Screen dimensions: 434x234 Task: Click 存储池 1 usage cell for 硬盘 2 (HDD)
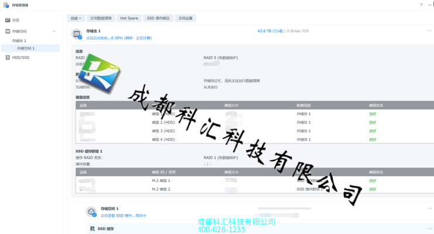coord(303,123)
